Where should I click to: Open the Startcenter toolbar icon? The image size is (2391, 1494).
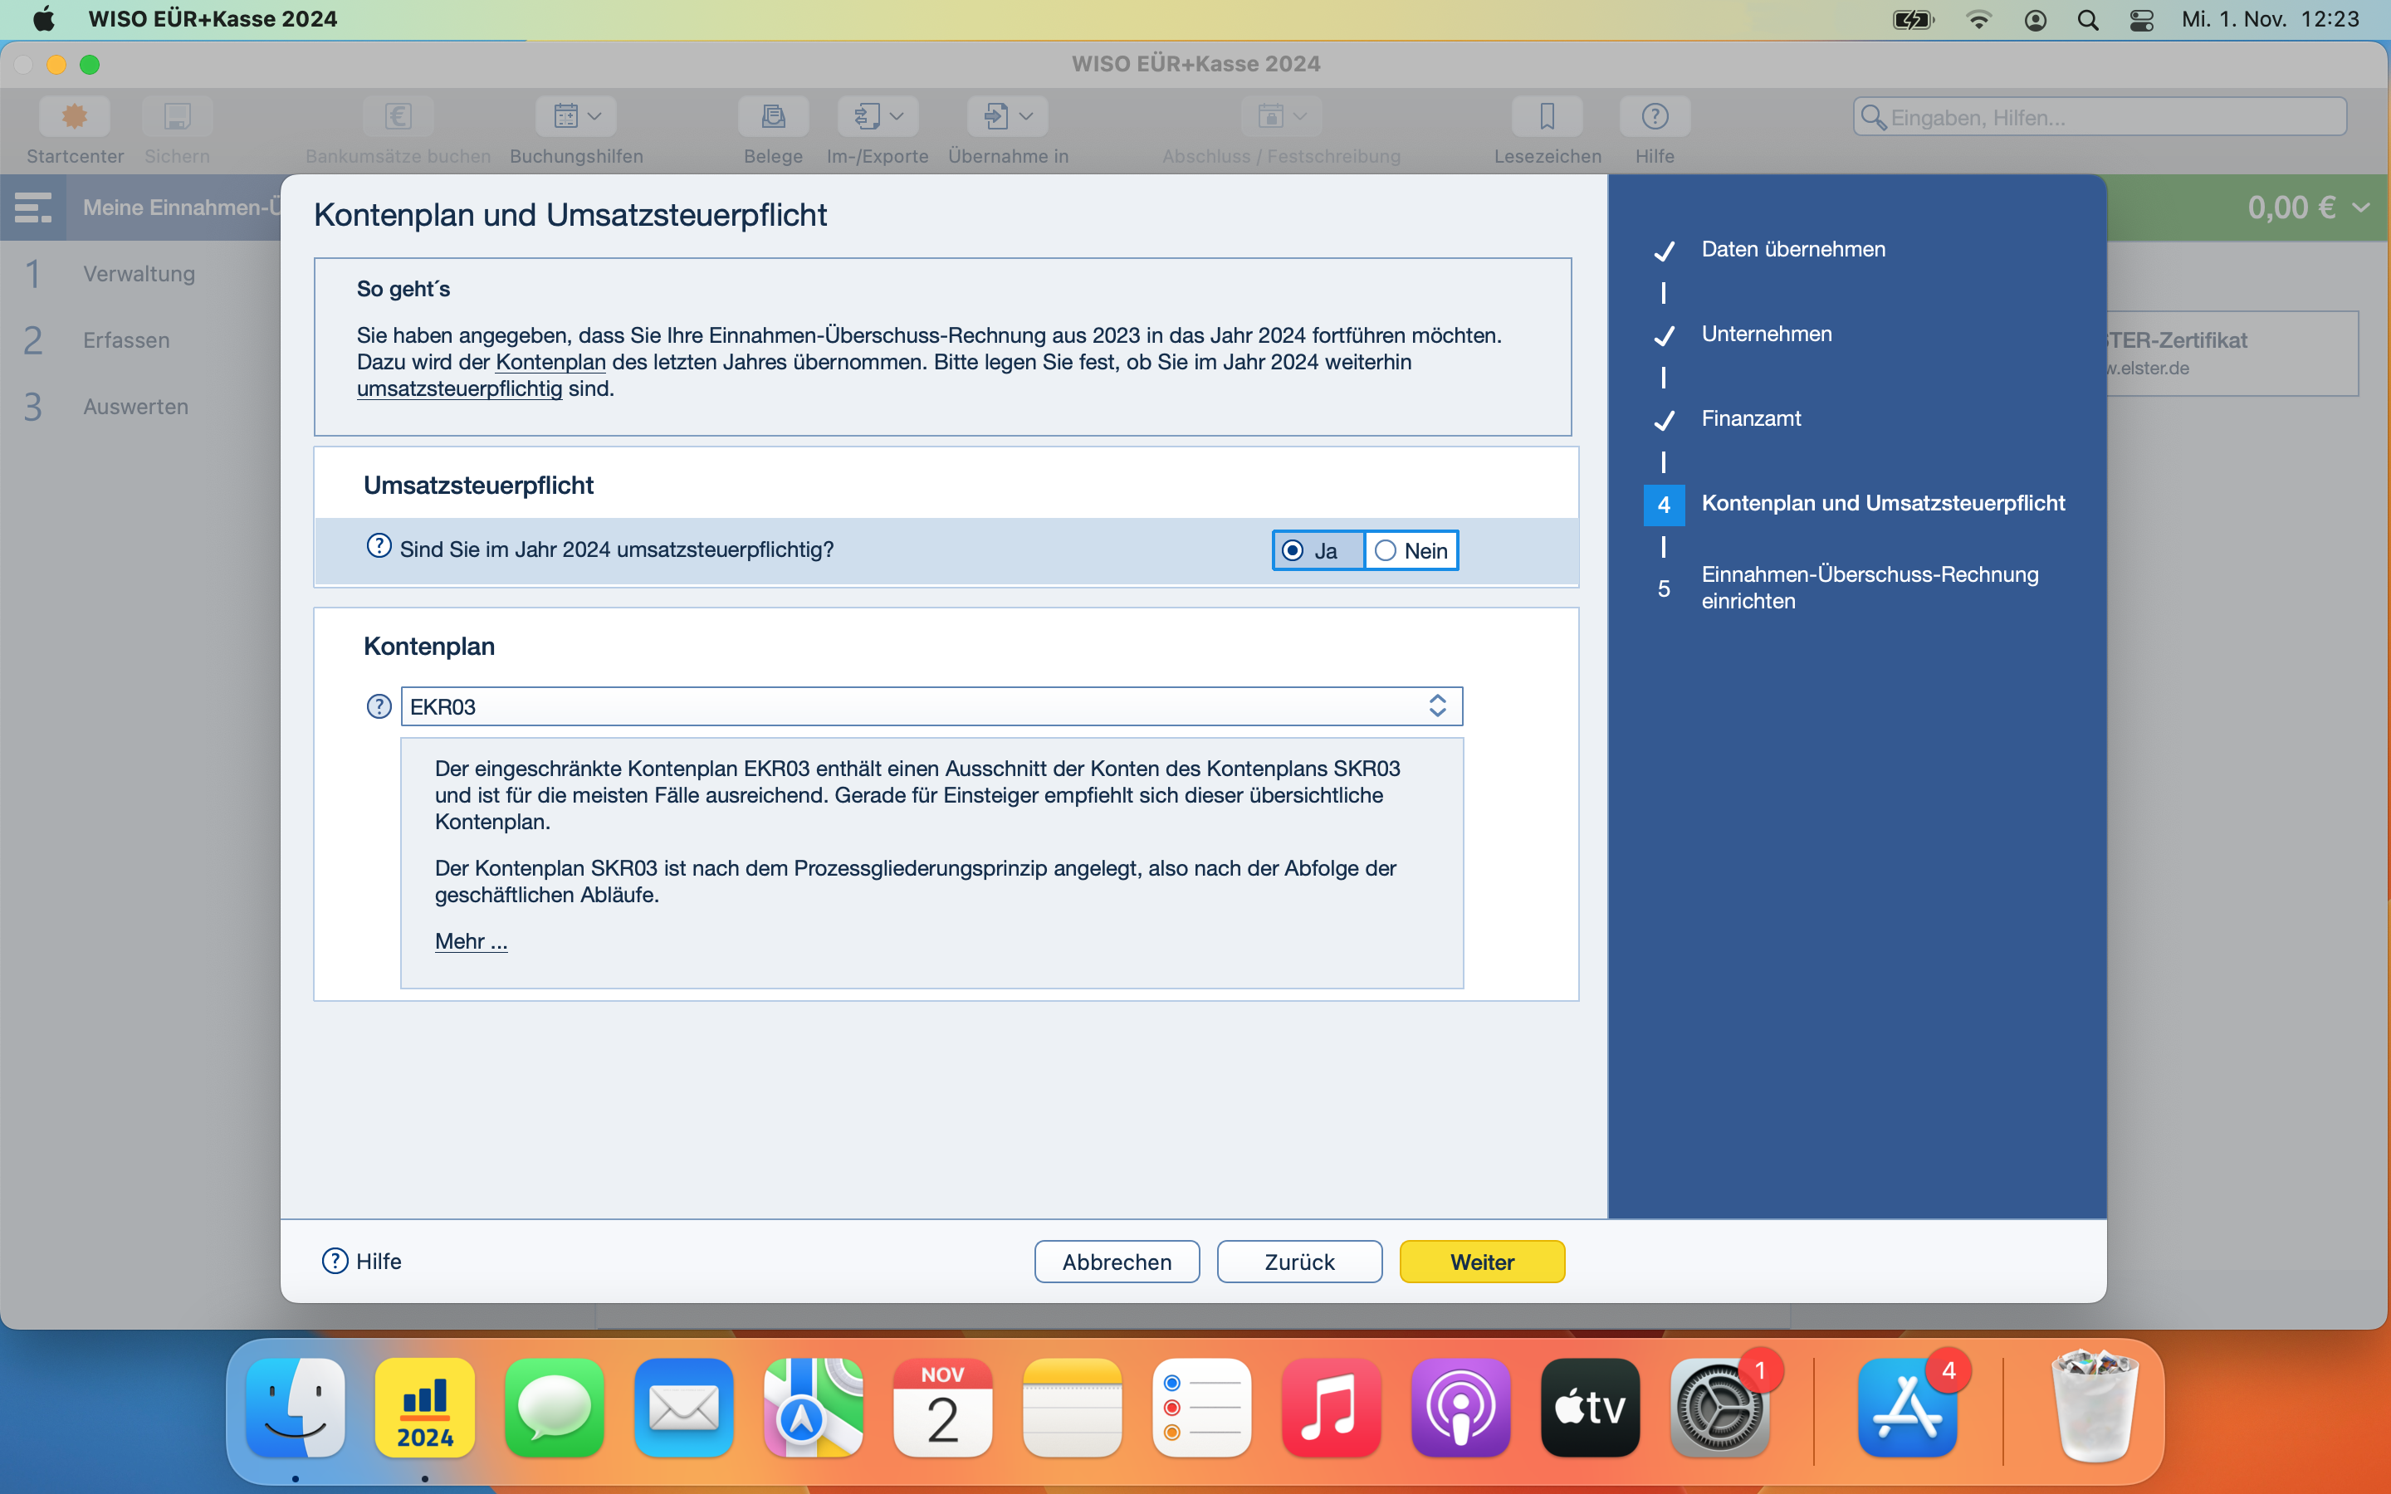tap(74, 116)
